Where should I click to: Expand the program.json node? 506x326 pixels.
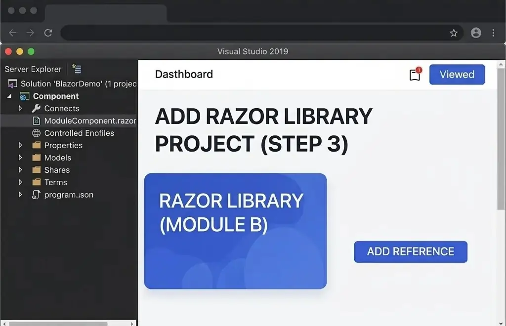(x=20, y=195)
